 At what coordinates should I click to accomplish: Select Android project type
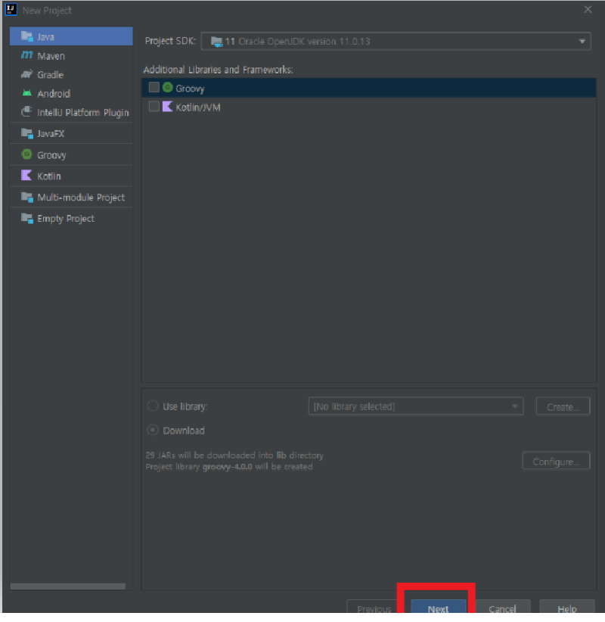[x=71, y=94]
